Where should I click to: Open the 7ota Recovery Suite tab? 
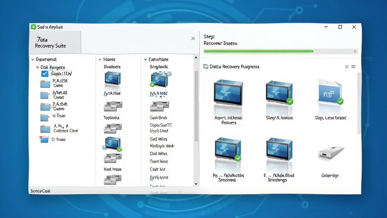click(55, 42)
